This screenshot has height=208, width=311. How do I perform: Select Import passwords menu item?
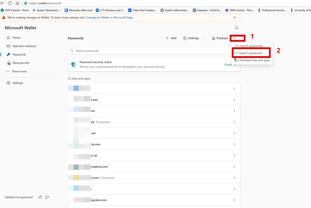pyautogui.click(x=251, y=46)
